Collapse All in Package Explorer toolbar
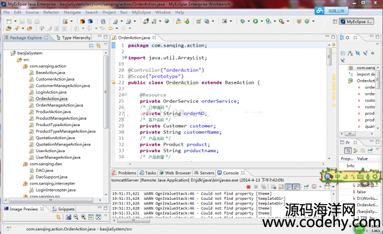 (91, 45)
